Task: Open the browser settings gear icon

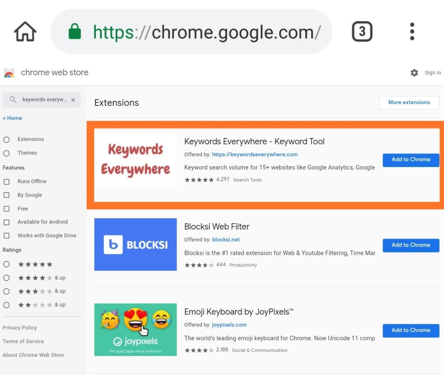Action: pos(415,73)
